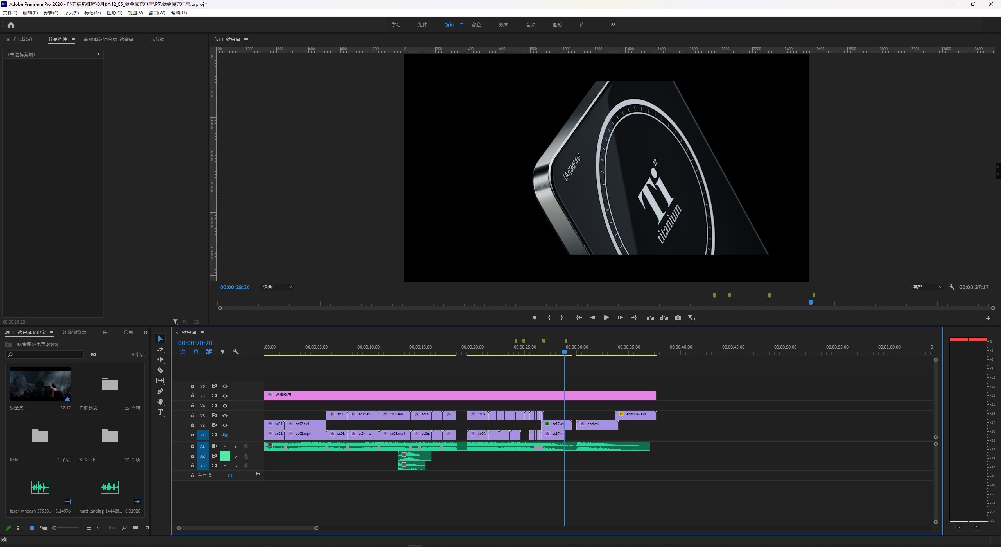This screenshot has width=1001, height=547.
Task: Select the Ripple Edit tool
Action: pos(160,359)
